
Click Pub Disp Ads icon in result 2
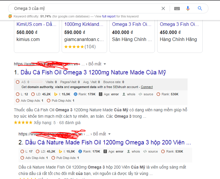pos(53,158)
